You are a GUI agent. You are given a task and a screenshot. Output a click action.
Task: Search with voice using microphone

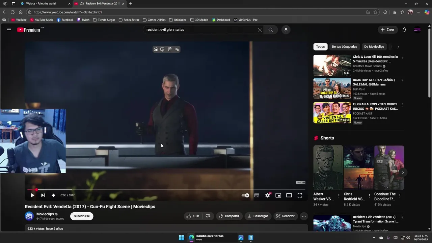pyautogui.click(x=286, y=30)
